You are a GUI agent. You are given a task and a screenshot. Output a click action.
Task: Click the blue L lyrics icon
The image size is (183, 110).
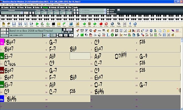(x=108, y=35)
